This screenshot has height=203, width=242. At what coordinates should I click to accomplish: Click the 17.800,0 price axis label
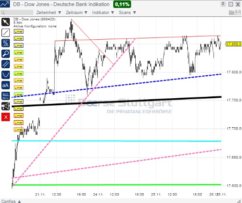pos(234,72)
